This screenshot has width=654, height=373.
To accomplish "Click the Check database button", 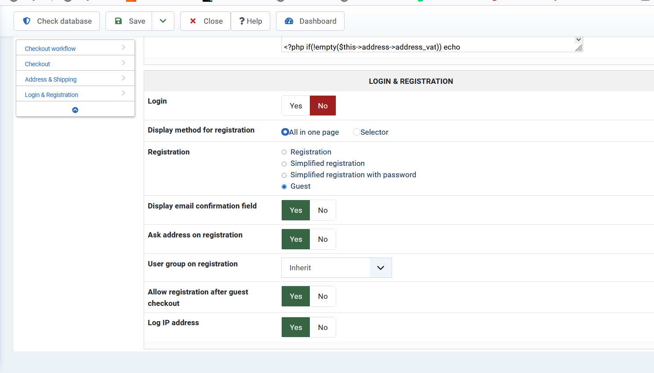I will [x=57, y=21].
